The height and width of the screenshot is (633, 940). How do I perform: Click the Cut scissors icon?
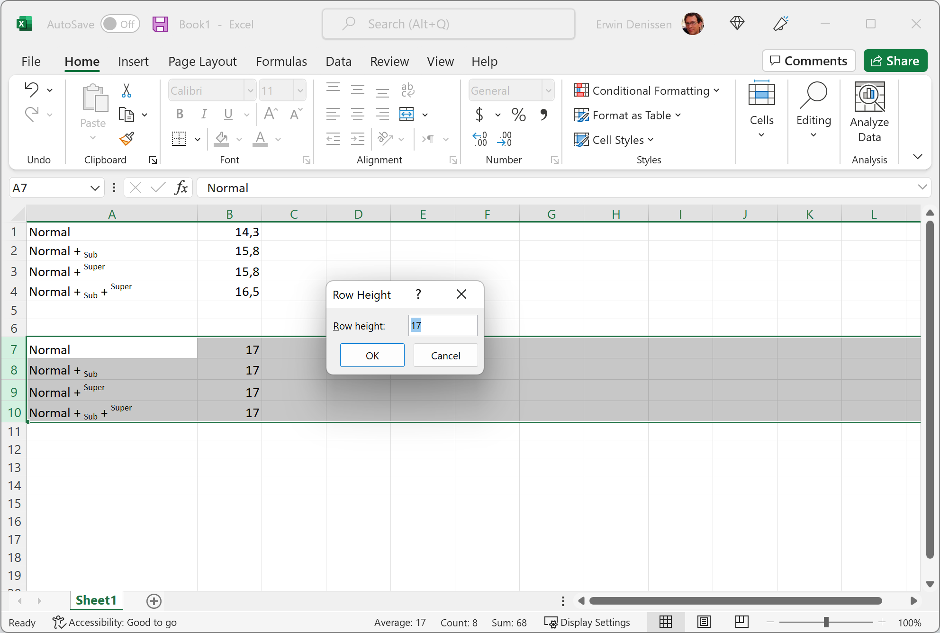click(126, 90)
